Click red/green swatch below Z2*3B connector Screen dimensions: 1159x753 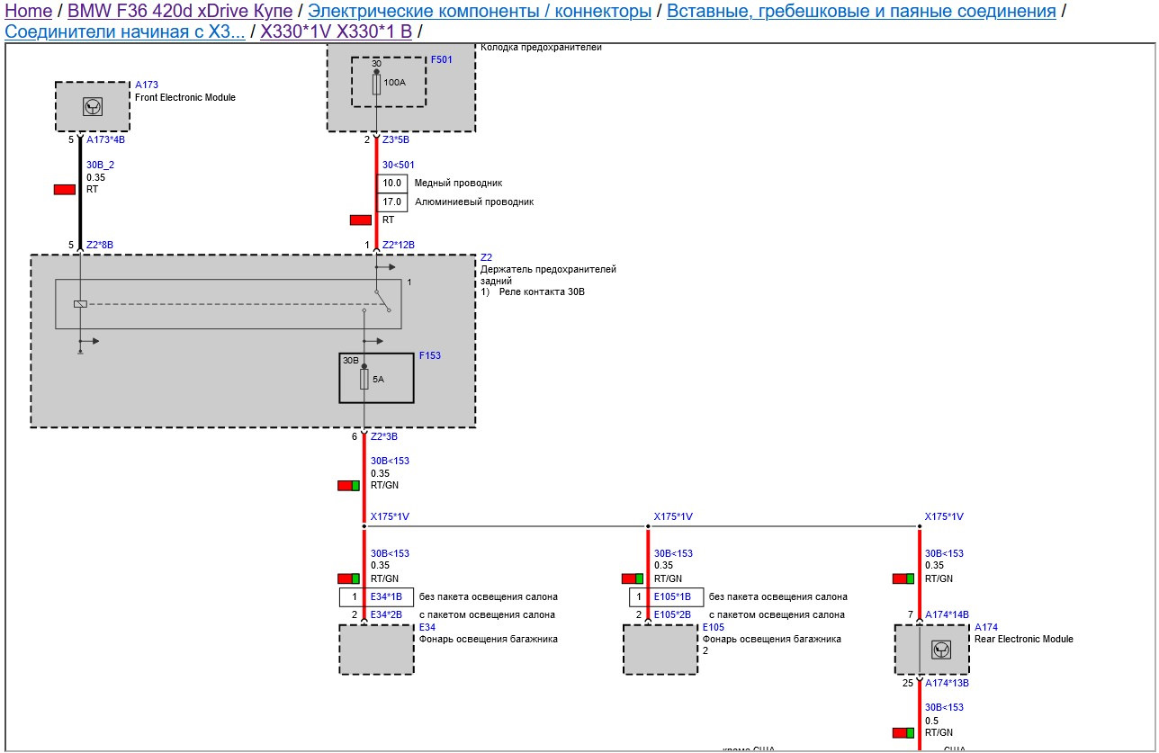point(349,486)
